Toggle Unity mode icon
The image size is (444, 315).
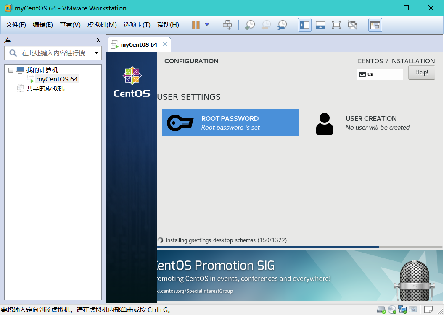click(352, 25)
